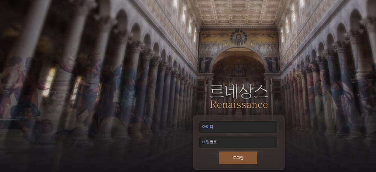The width and height of the screenshot is (376, 172).
Task: Select the circular Christ mosaic medallion
Action: (x=238, y=38)
